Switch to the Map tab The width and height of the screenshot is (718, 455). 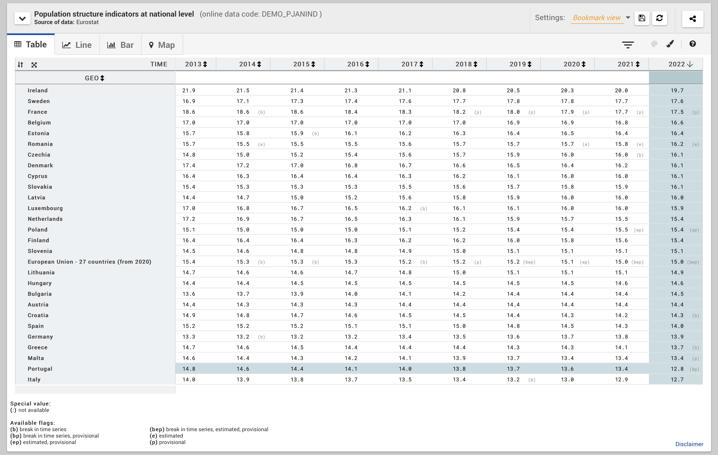162,45
